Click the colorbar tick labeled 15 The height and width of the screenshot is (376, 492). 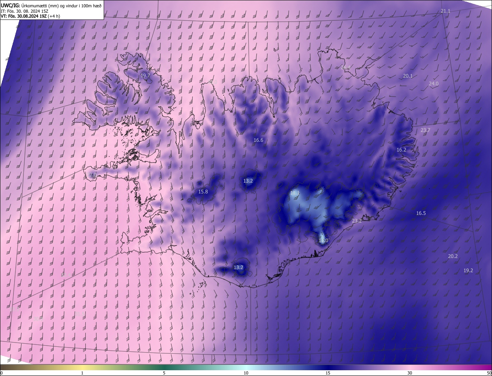tap(328, 373)
